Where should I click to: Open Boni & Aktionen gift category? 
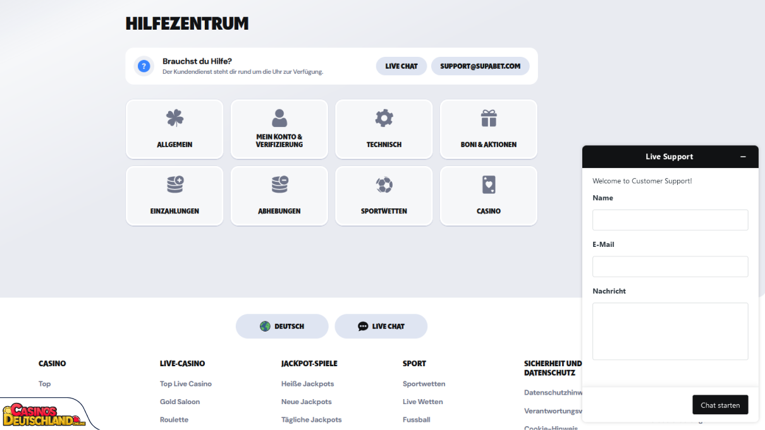[489, 129]
